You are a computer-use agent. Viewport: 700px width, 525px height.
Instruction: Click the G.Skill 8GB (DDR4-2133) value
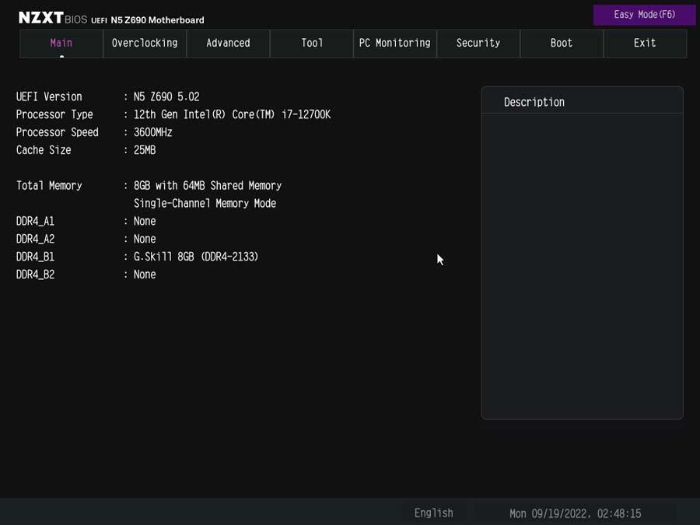point(196,257)
